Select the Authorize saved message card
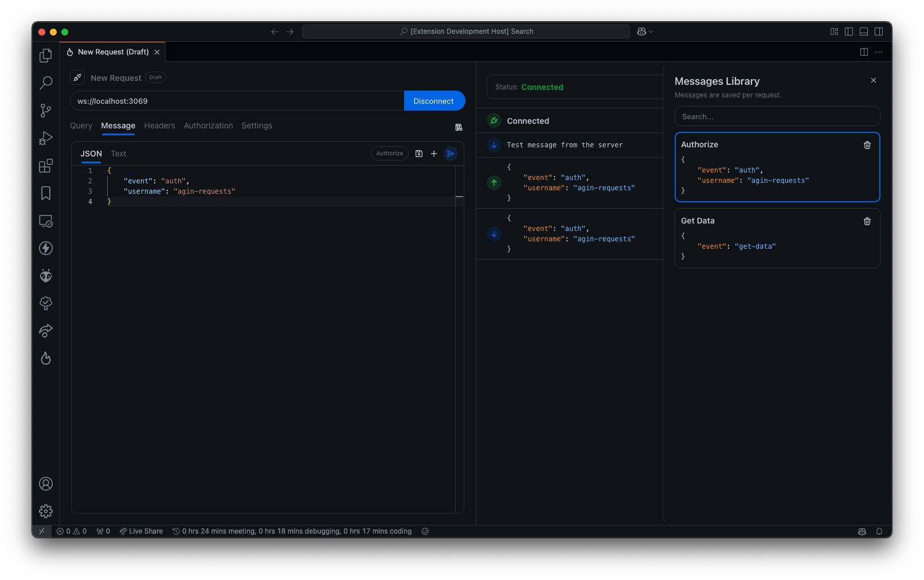 coord(777,167)
